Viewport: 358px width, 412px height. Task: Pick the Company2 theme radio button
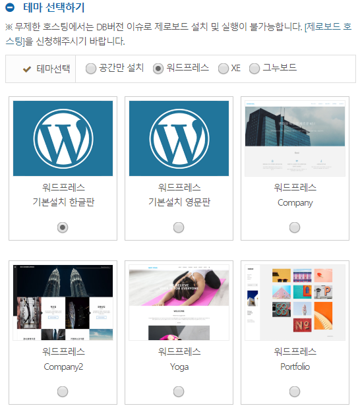pyautogui.click(x=63, y=392)
